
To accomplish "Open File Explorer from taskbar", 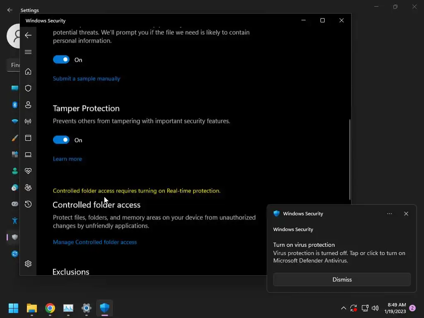I will (x=31, y=308).
